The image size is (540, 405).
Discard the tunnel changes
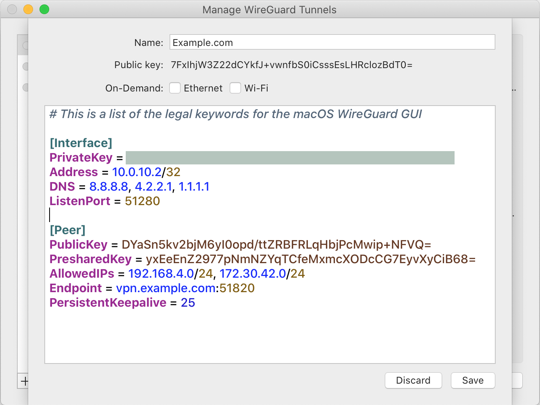(413, 380)
